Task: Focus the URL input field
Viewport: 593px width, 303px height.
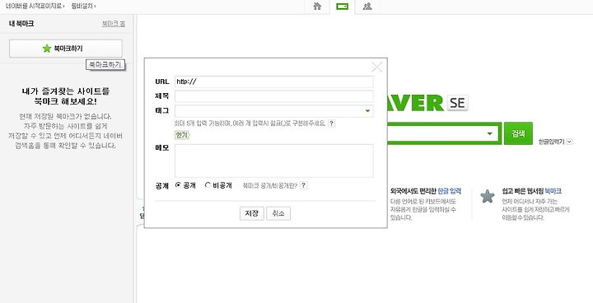Action: tap(273, 82)
